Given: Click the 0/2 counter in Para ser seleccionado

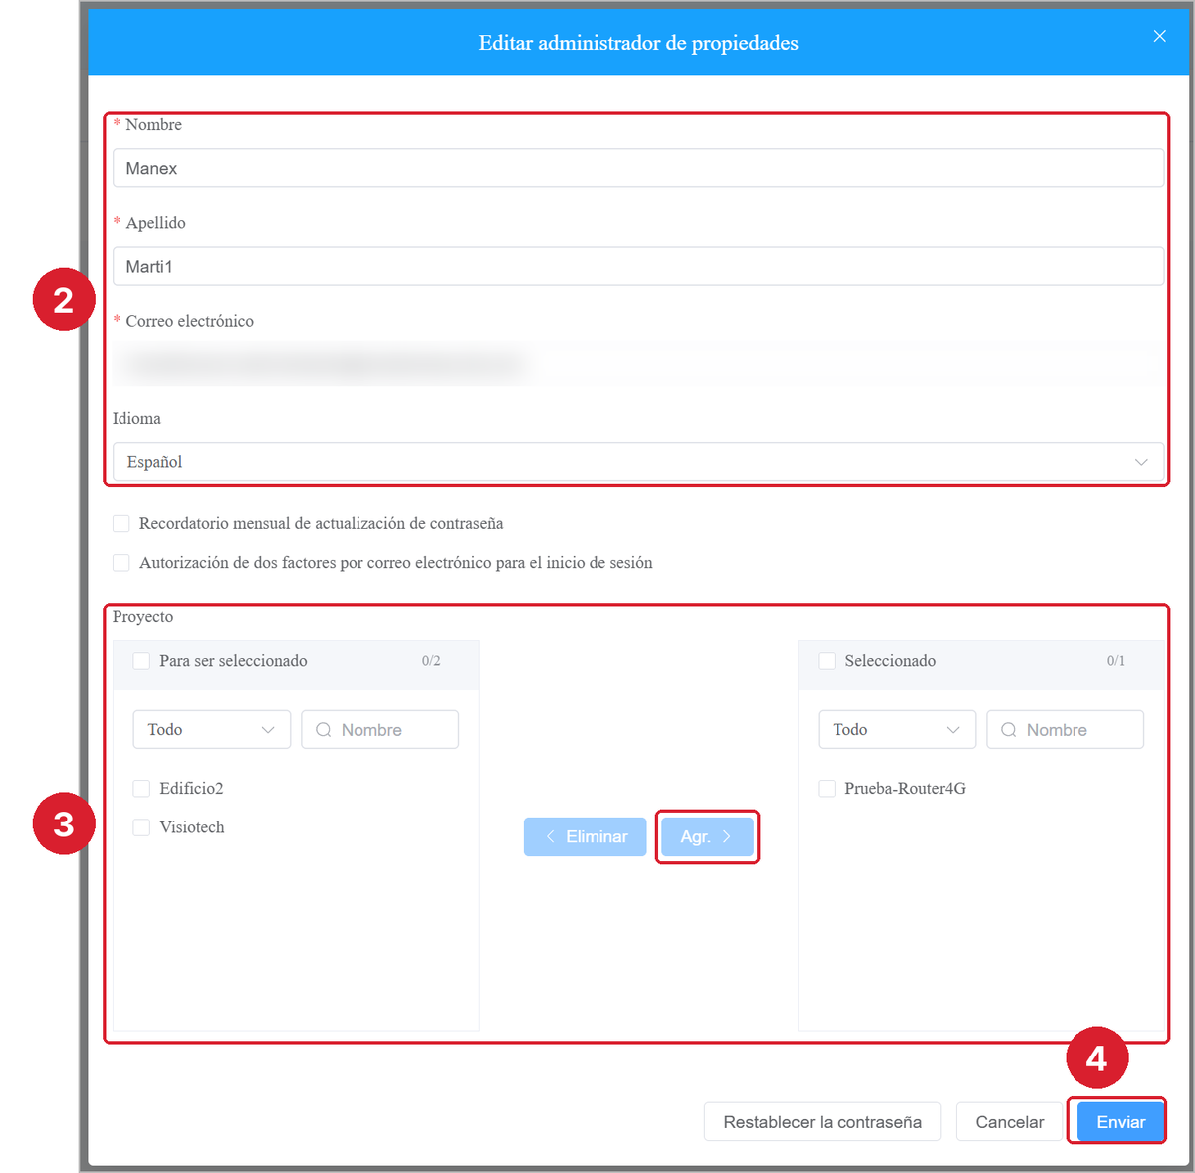Looking at the screenshot, I should [431, 661].
